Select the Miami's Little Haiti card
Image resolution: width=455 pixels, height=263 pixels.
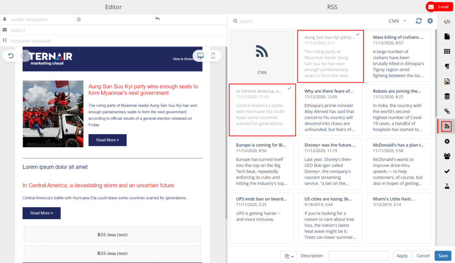(x=399, y=218)
